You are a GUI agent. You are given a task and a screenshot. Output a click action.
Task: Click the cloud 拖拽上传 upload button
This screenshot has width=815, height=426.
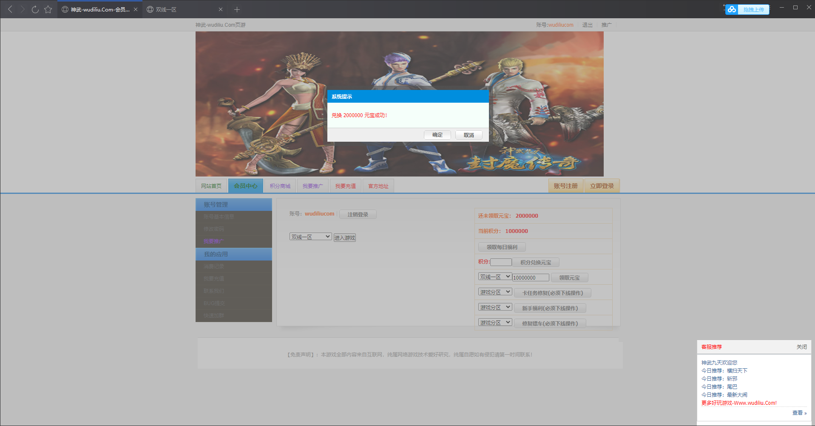tap(747, 9)
